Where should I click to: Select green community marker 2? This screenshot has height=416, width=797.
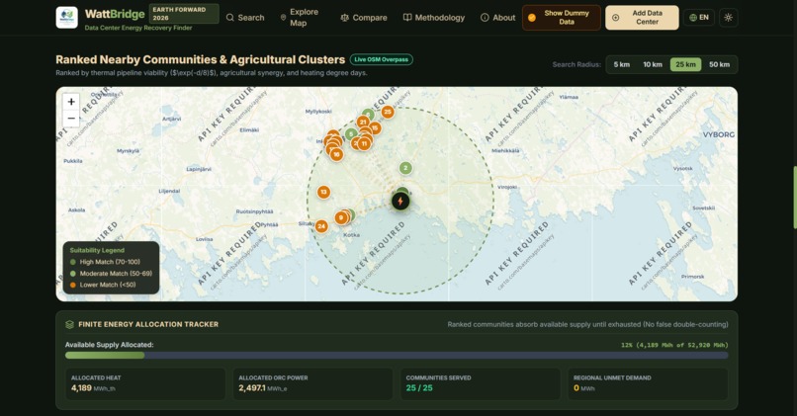click(405, 168)
